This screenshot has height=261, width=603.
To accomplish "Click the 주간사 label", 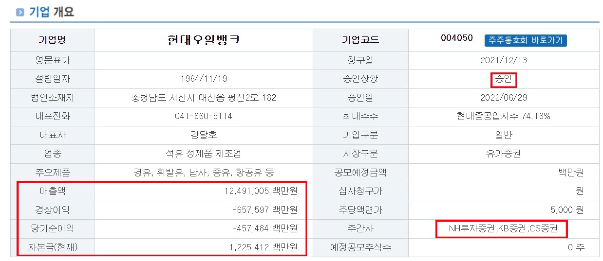I will 360,228.
